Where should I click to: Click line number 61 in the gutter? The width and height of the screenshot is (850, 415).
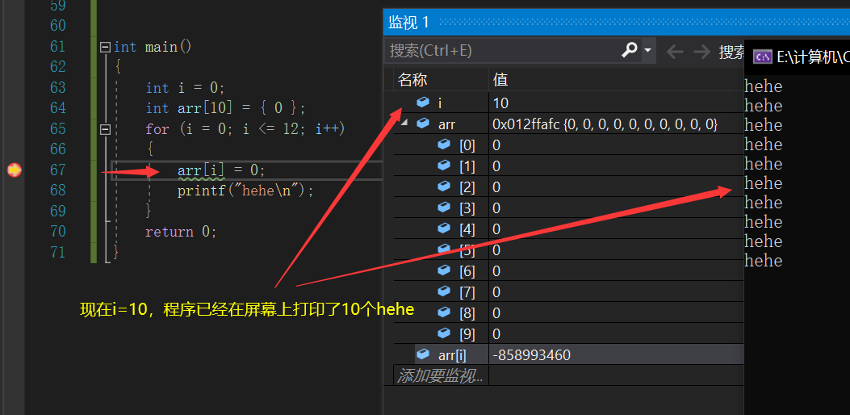click(x=57, y=47)
